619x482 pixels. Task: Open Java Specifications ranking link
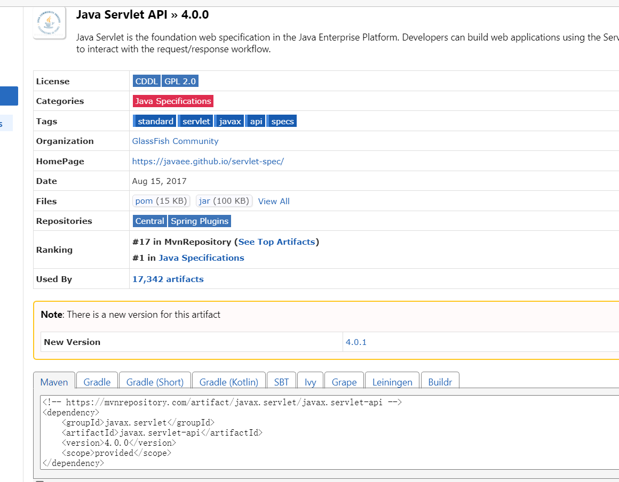coord(201,258)
